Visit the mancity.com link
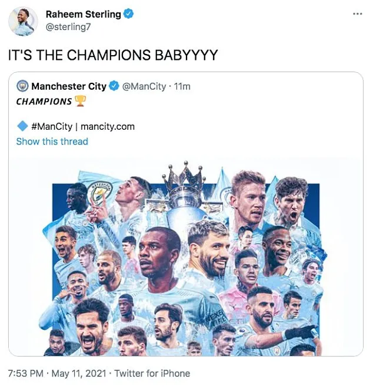This screenshot has height=388, width=373. coord(107,126)
